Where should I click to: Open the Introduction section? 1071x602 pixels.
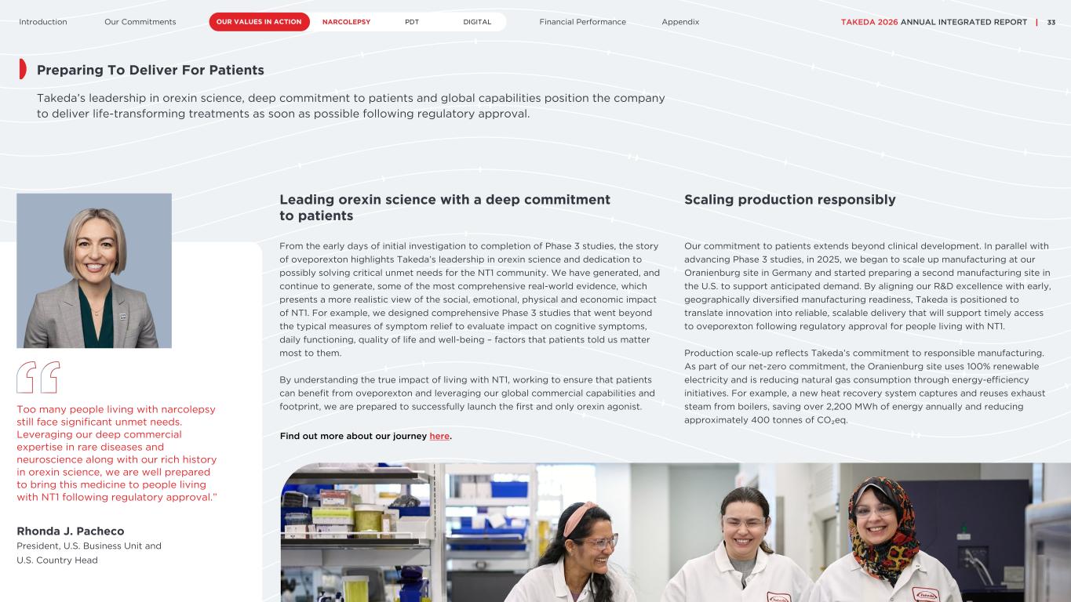coord(43,22)
